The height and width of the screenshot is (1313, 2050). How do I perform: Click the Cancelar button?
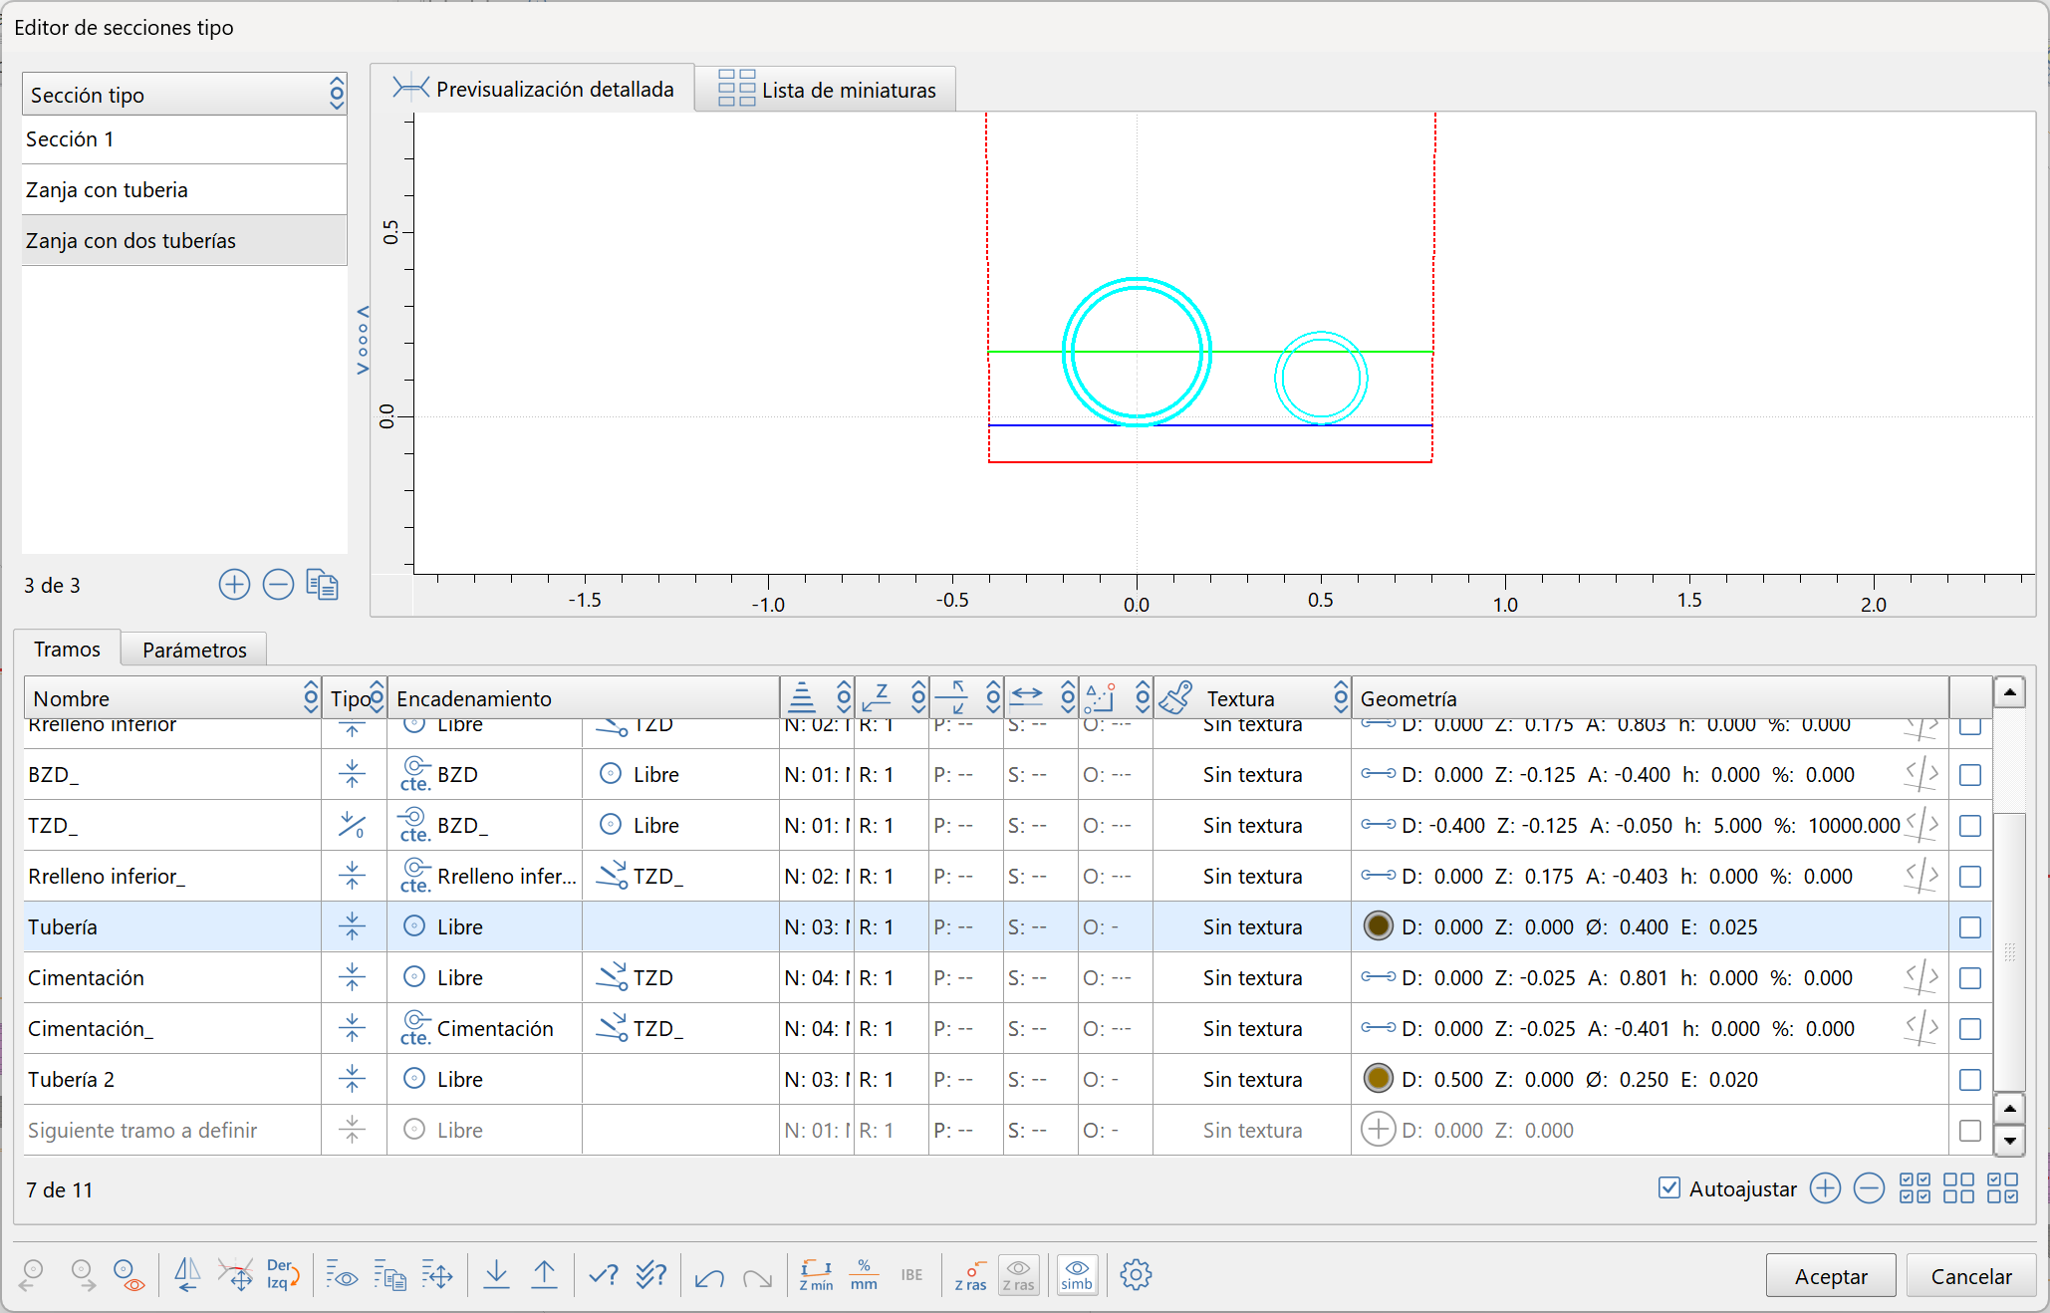tap(1970, 1276)
